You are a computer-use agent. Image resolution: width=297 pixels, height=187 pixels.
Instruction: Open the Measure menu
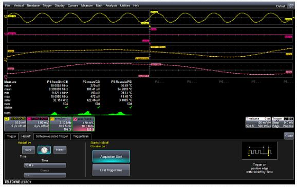pos(87,6)
